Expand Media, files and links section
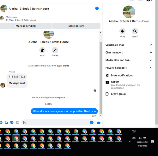 129,60
